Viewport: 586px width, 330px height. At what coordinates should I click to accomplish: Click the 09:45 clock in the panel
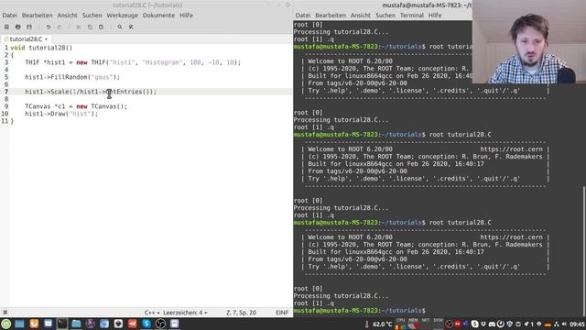(578, 324)
